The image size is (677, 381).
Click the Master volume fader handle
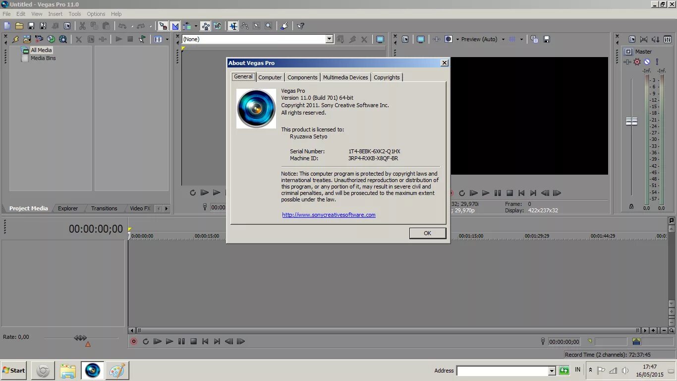631,122
